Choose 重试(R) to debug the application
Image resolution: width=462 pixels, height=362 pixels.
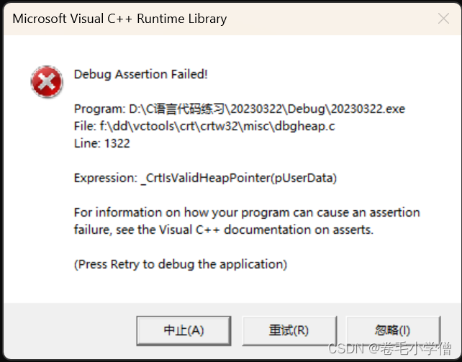(x=289, y=330)
